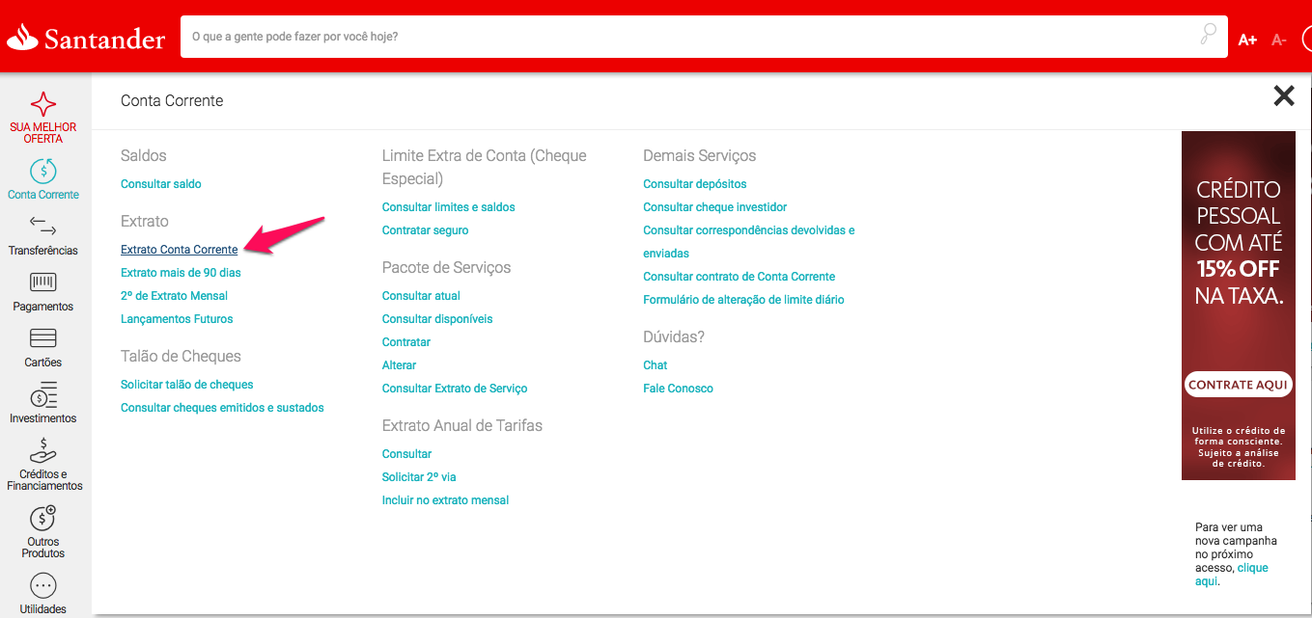The width and height of the screenshot is (1312, 618).
Task: Open Cartões card icon
Action: pyautogui.click(x=43, y=338)
